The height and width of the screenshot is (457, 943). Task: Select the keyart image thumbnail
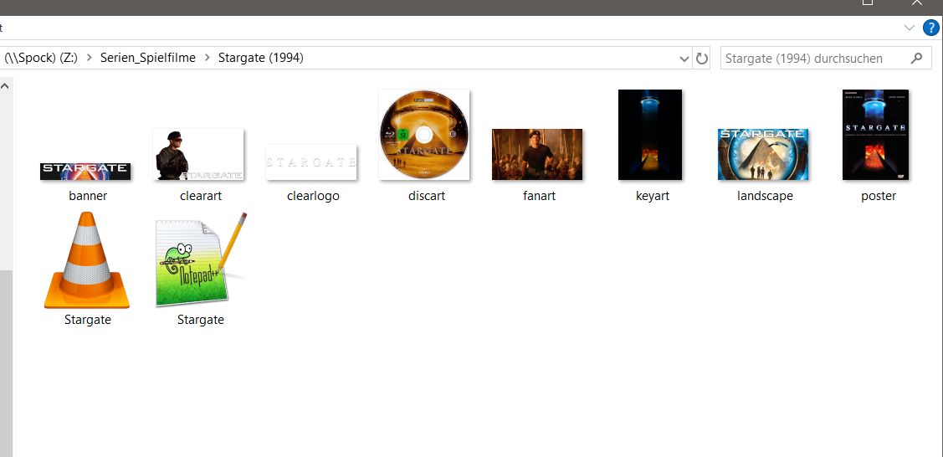point(650,135)
